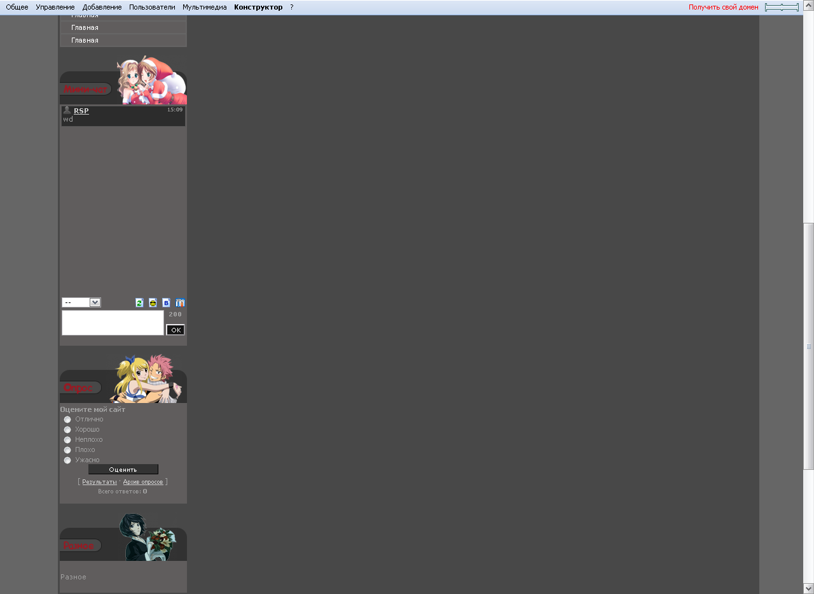Screen dimensions: 814x594
Task: Select the Неплохо radio option
Action: [67, 440]
